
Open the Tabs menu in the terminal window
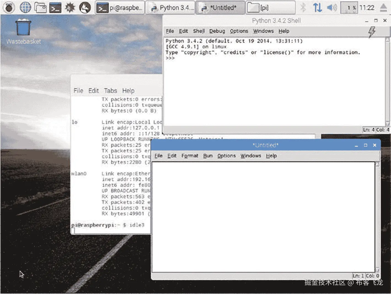pos(111,90)
